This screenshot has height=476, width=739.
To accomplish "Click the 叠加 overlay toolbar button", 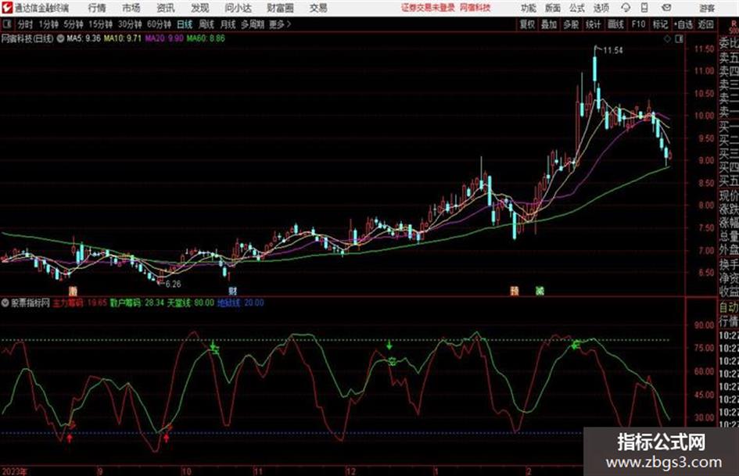I will (549, 24).
